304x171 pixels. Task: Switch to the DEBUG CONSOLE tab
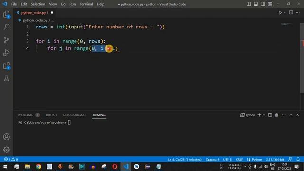point(75,115)
